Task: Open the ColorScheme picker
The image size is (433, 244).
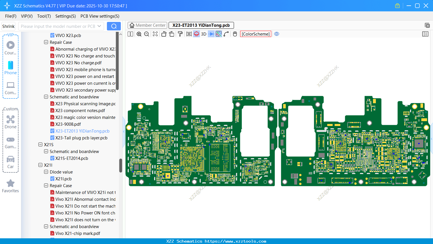Action: pyautogui.click(x=256, y=34)
